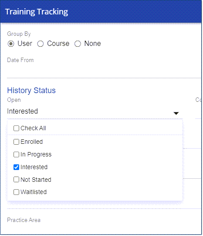Enable the Enrolled checkbox
Image resolution: width=203 pixels, height=236 pixels.
[x=16, y=142]
